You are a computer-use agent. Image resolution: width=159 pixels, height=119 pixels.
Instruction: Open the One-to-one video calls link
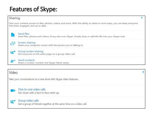tap(32, 89)
